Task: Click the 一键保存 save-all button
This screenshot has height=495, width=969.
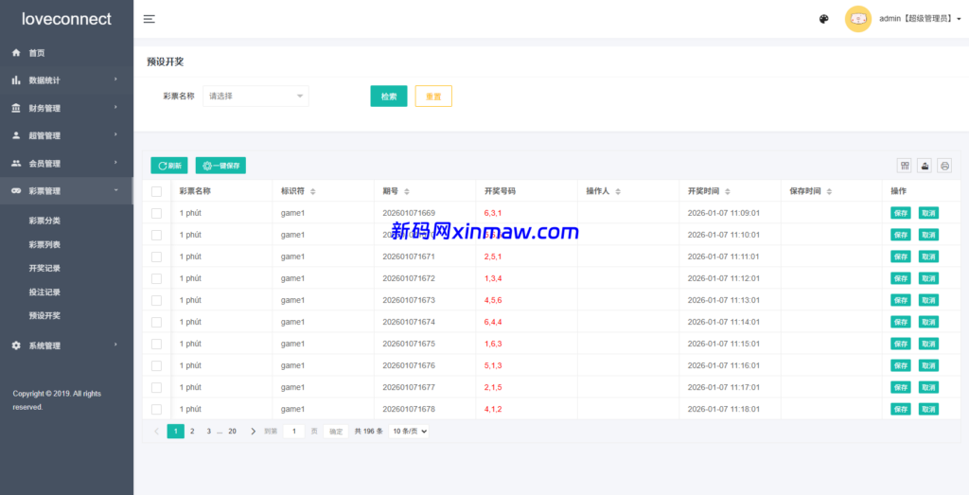Action: (x=220, y=166)
